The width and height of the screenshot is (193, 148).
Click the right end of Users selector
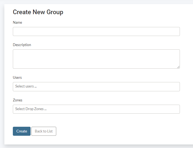tap(176, 87)
